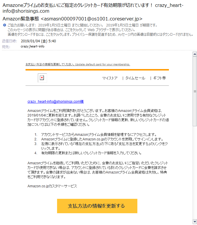Click the Web ブラウザーで表示 info bar line

pyautogui.click(x=71, y=30)
